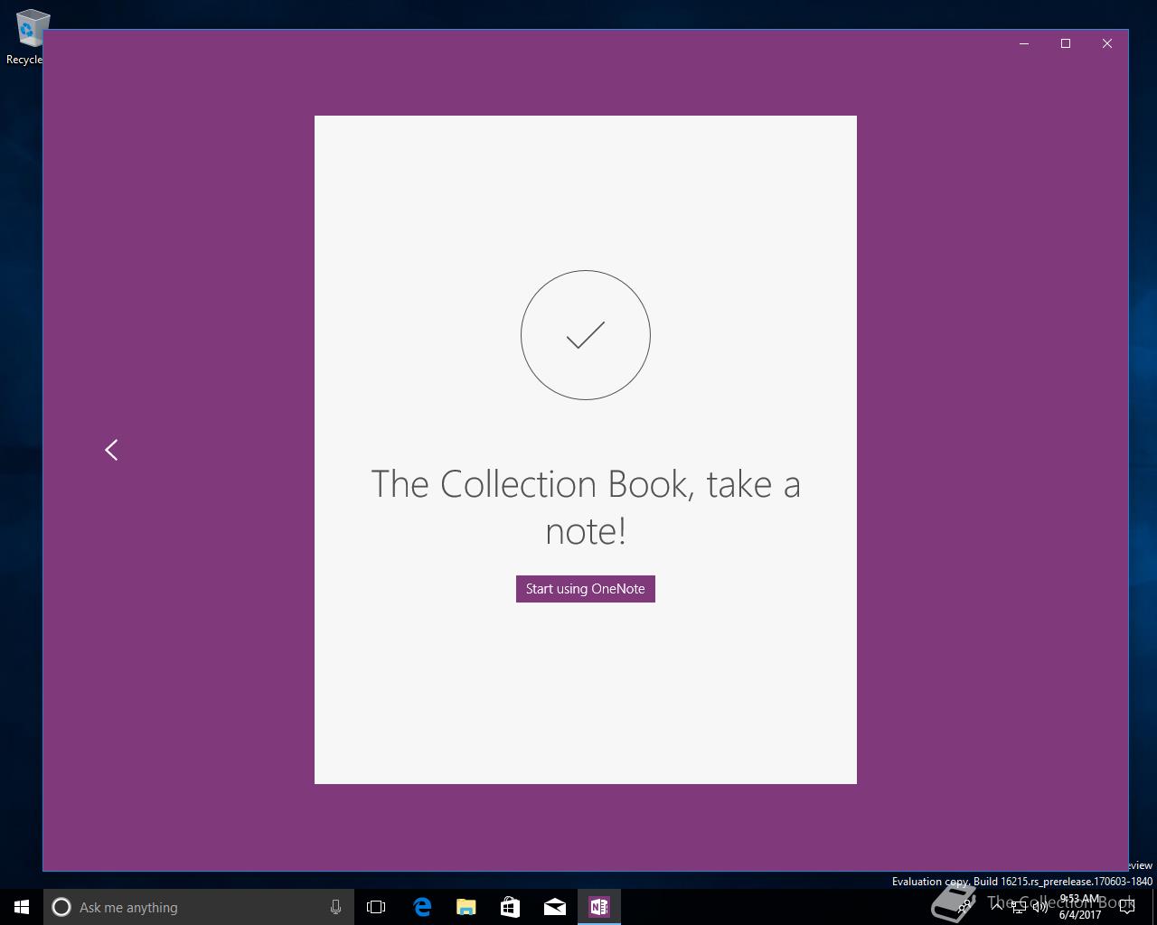Viewport: 1157px width, 925px height.
Task: Close the OneNote window
Action: 1107,43
